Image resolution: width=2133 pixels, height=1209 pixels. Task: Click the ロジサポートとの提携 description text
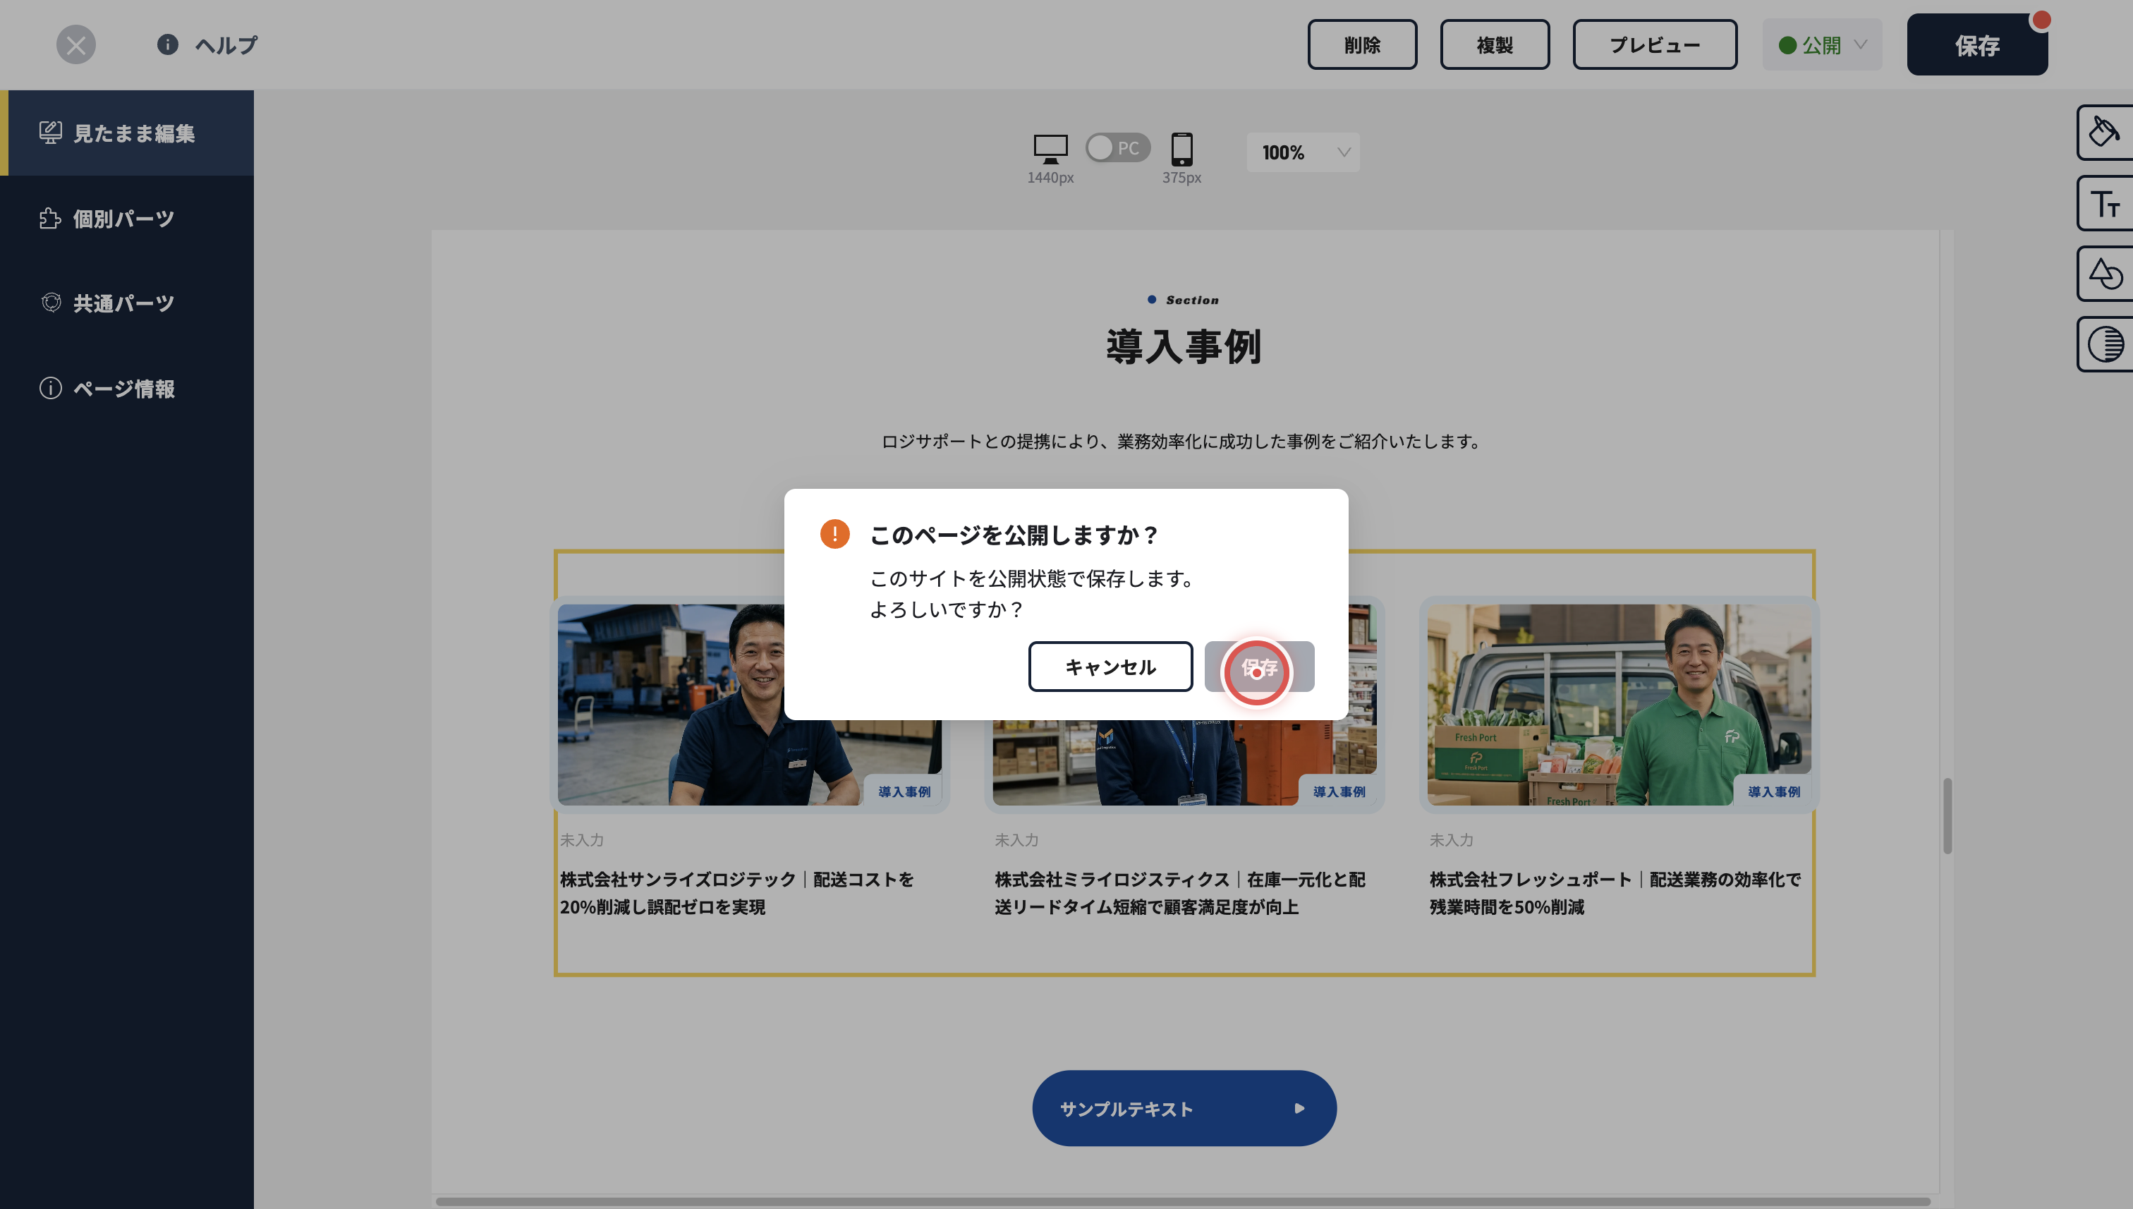[x=1183, y=441]
